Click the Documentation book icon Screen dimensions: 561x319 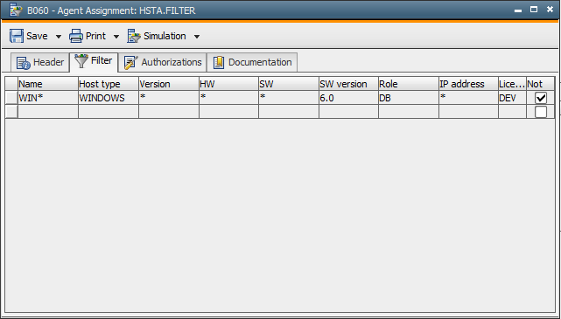[219, 63]
